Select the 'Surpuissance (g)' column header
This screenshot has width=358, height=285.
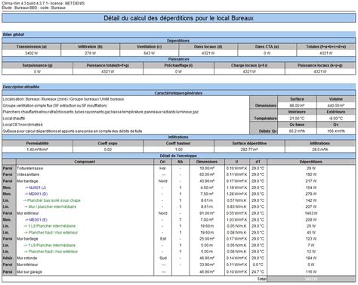pyautogui.click(x=37, y=65)
